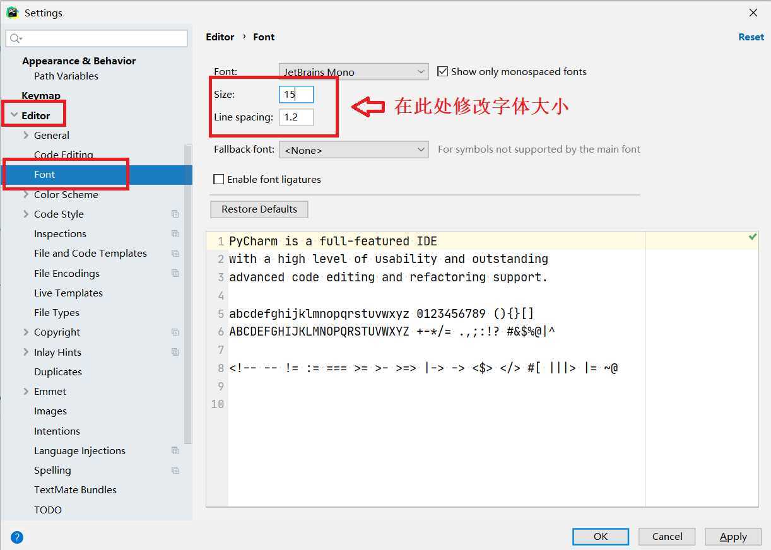Open TextMate Bundles settings

[75, 489]
